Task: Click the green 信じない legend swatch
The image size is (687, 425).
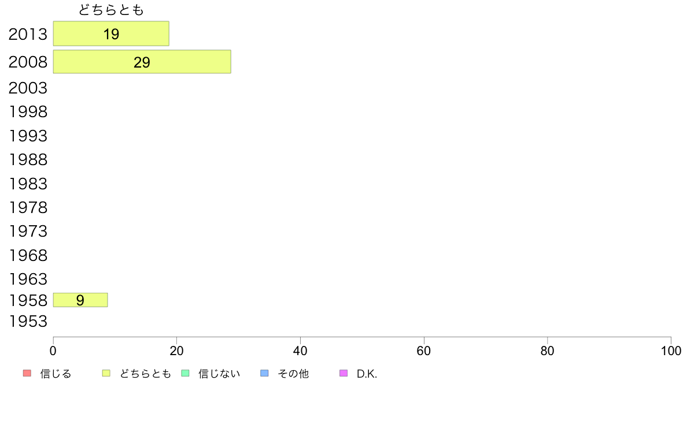Action: pos(185,373)
